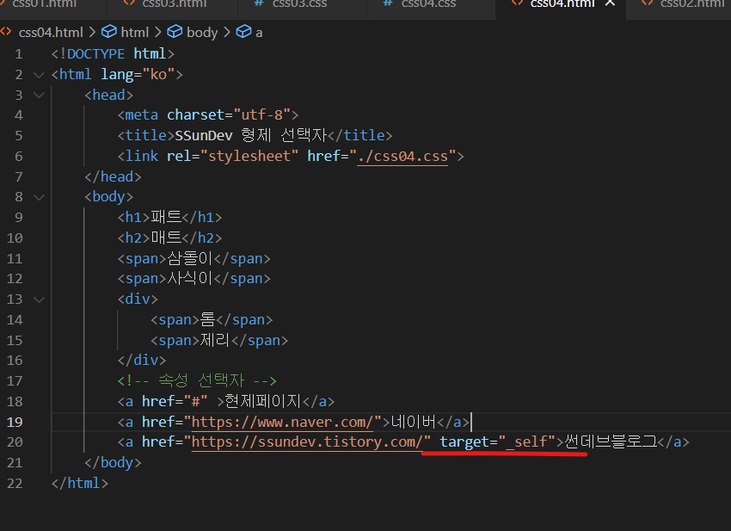Screen dimensions: 731x531
Task: Click the span text 삼돌이
Action: pos(190,258)
